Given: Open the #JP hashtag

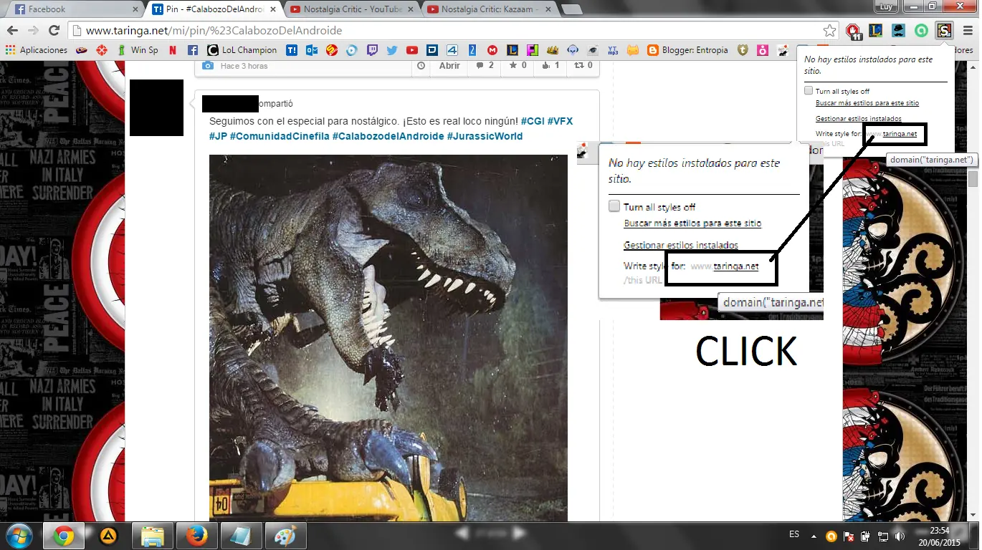Looking at the screenshot, I should point(218,136).
